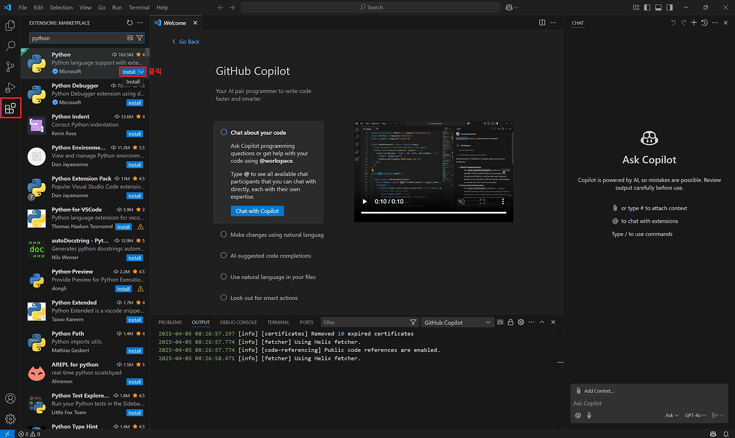Select the Run and Debug icon

coord(11,87)
